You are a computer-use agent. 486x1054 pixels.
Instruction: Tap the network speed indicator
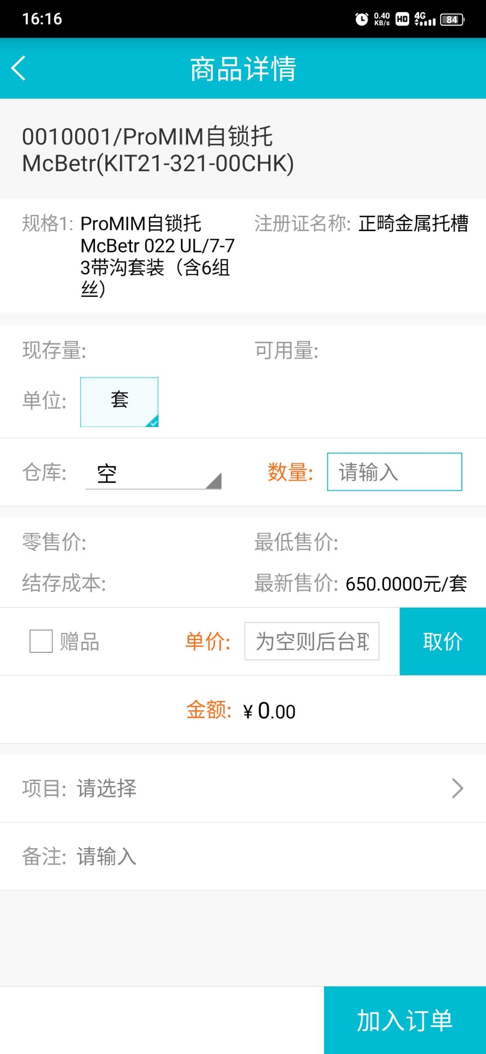click(382, 19)
